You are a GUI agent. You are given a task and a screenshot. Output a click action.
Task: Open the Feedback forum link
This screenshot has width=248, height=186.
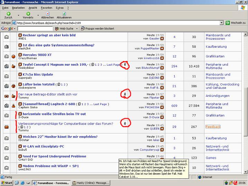pyautogui.click(x=213, y=127)
